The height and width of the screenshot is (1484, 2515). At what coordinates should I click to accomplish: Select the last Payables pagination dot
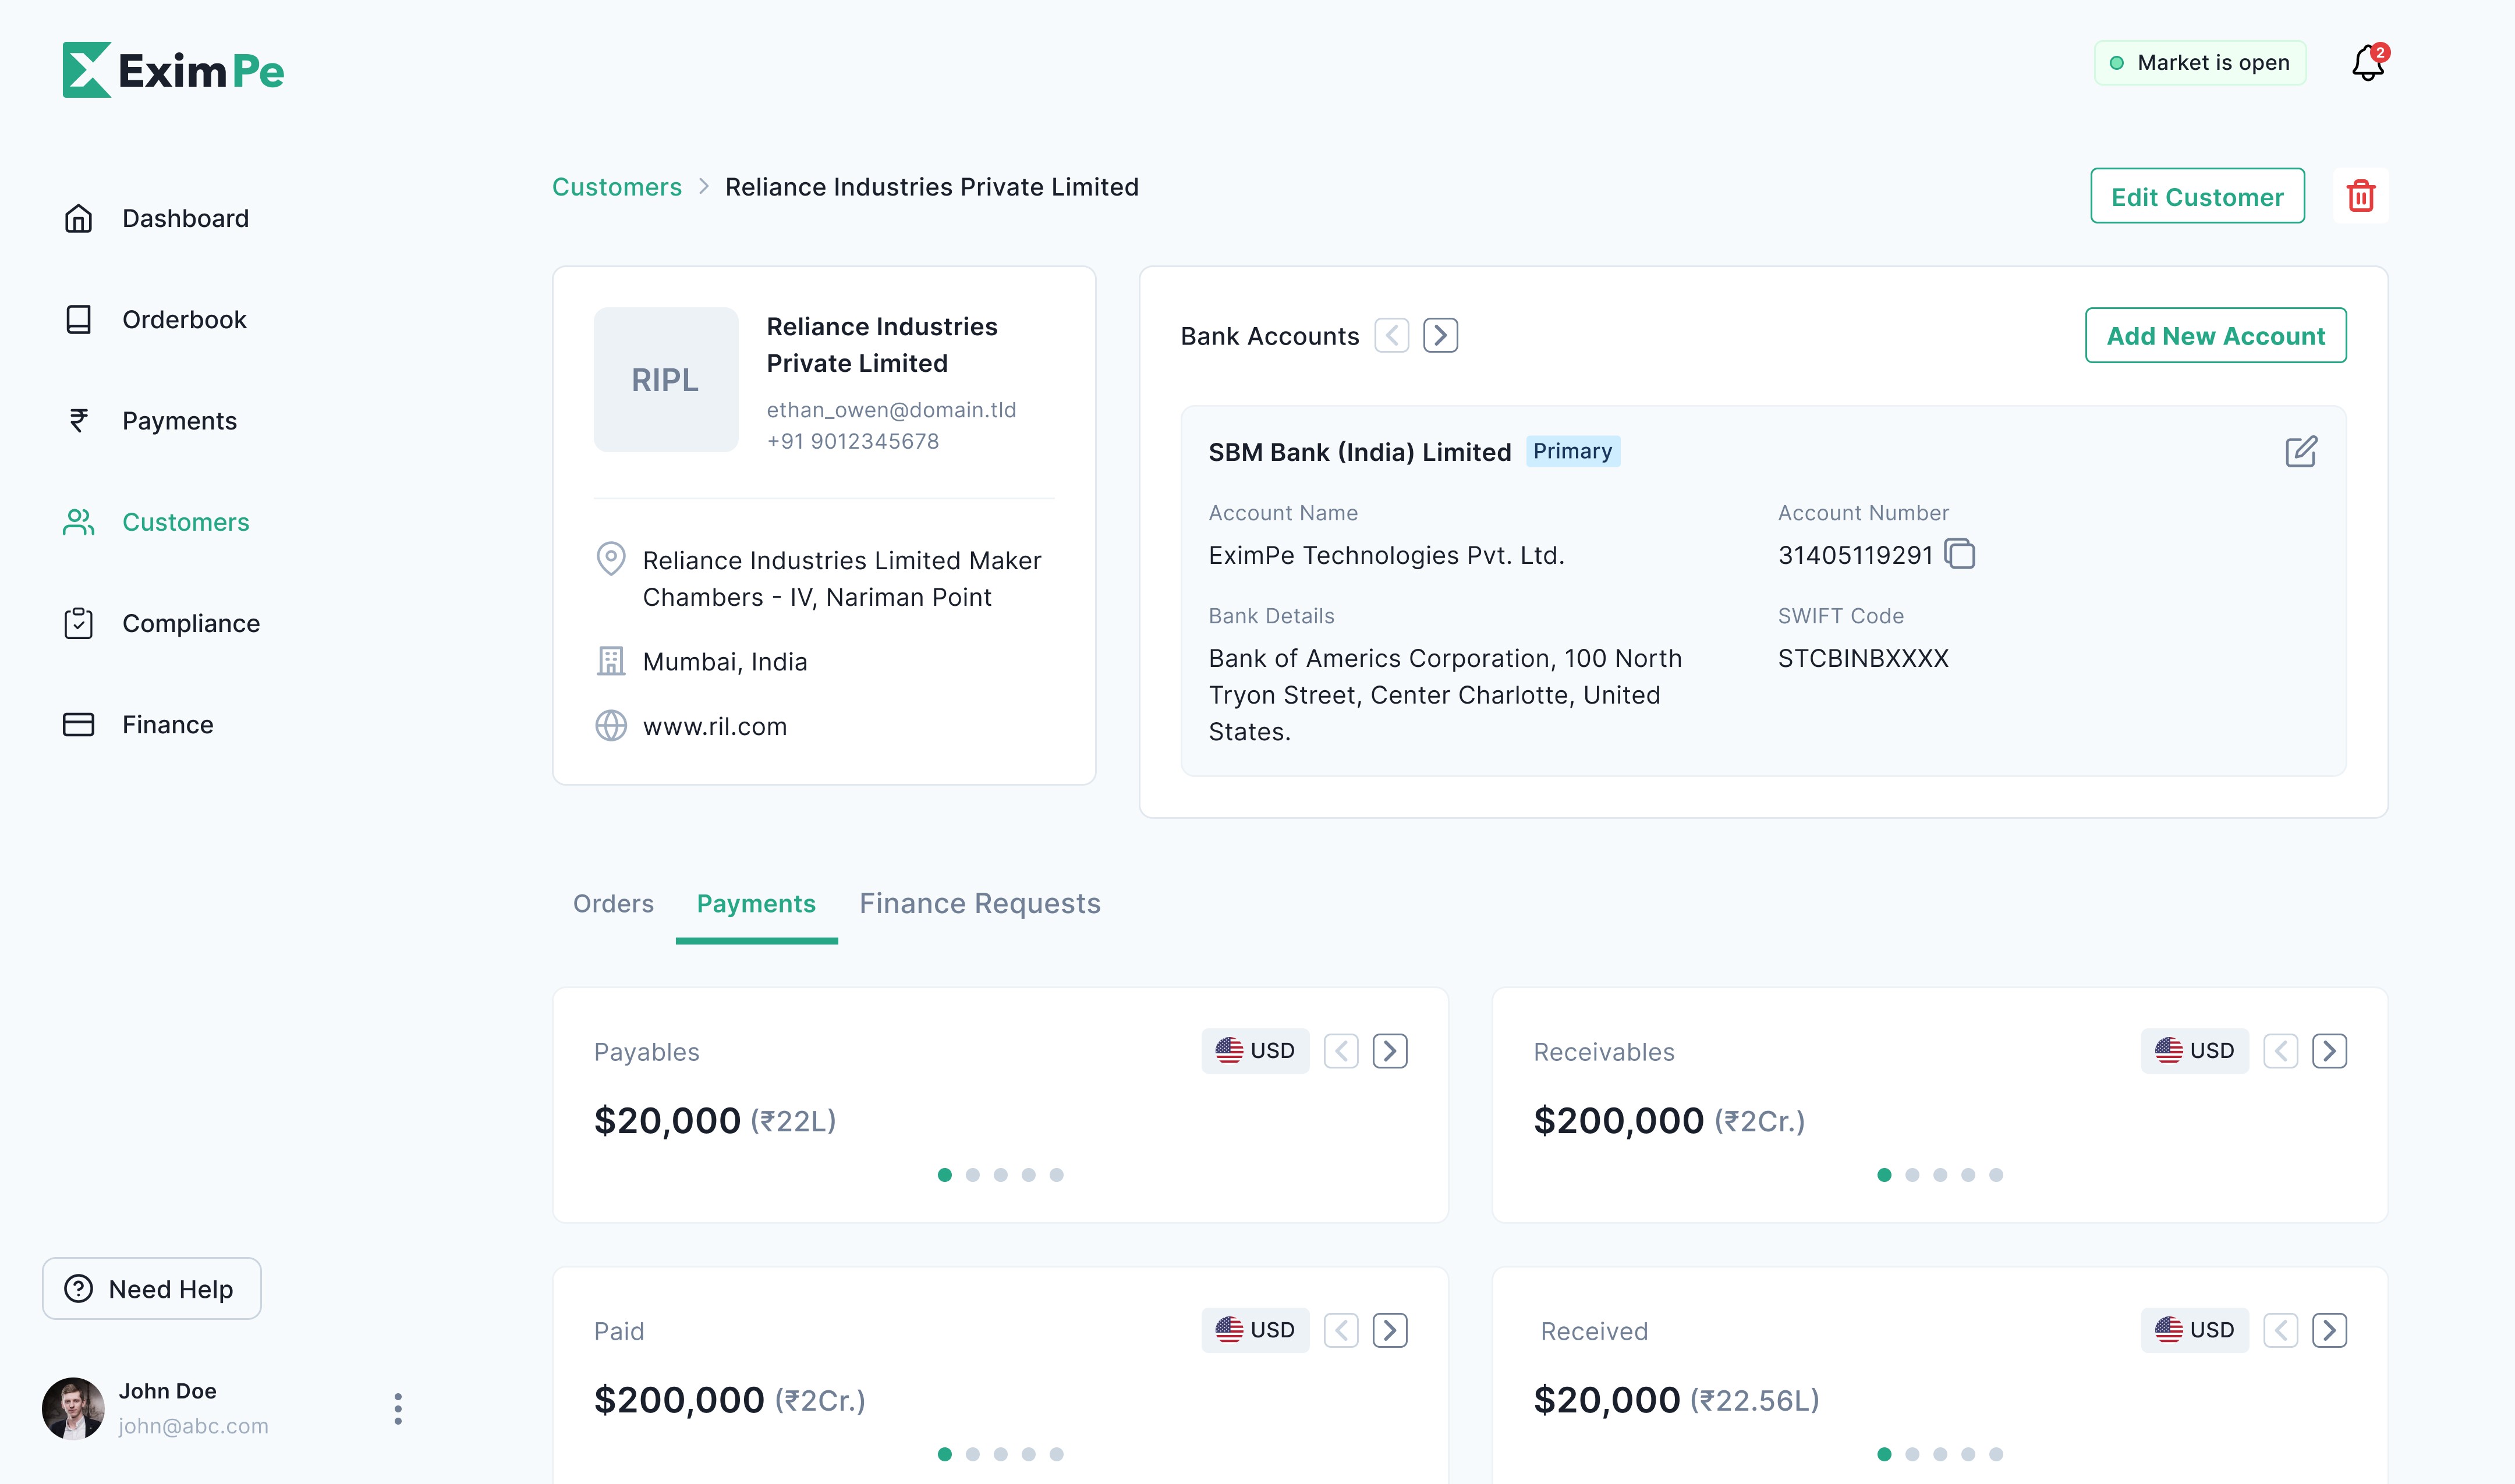(x=1057, y=1174)
